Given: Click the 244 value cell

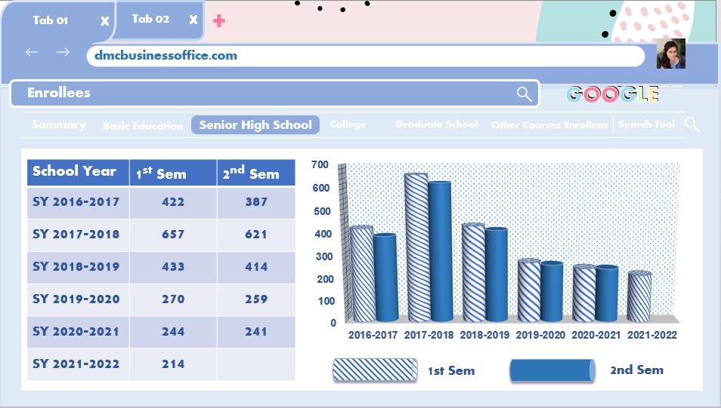Looking at the screenshot, I should pyautogui.click(x=173, y=332).
